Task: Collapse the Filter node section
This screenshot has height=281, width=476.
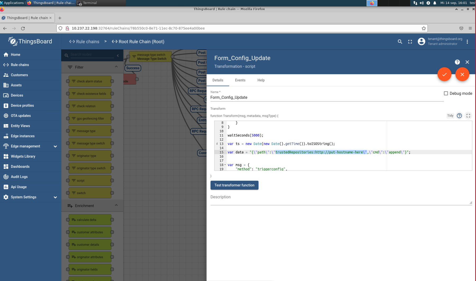Action: click(116, 67)
